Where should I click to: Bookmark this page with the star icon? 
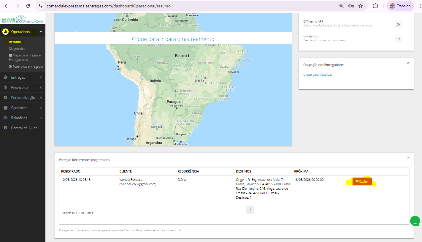pyautogui.click(x=361, y=6)
